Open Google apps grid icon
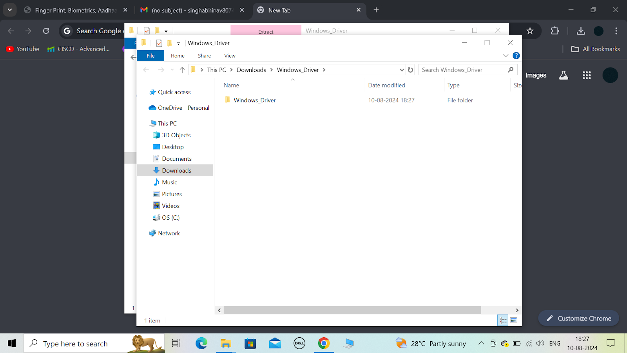Image resolution: width=627 pixels, height=353 pixels. pyautogui.click(x=587, y=75)
